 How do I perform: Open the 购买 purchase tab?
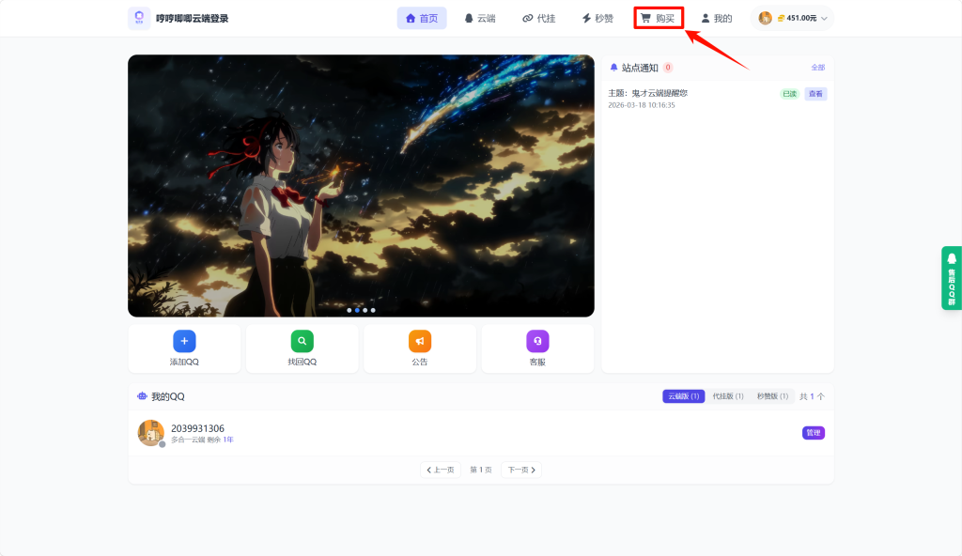tap(659, 19)
